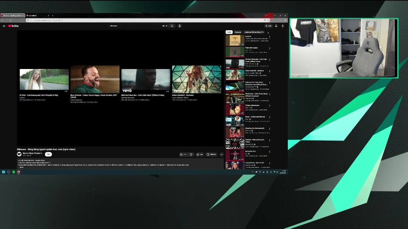Open options for Tuleen makaamaan video
The image size is (408, 229).
270,106
